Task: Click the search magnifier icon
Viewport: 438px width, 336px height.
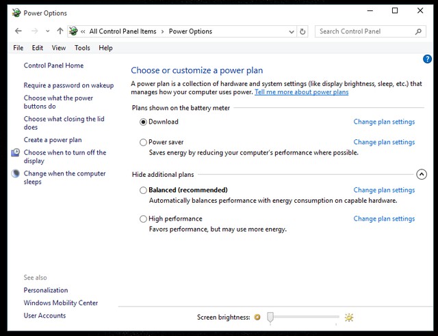Action: [418, 31]
